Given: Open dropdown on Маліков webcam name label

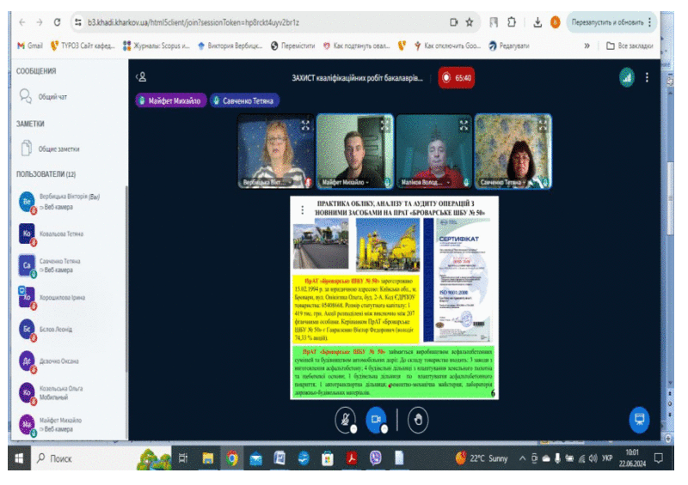Looking at the screenshot, I should click(x=426, y=182).
